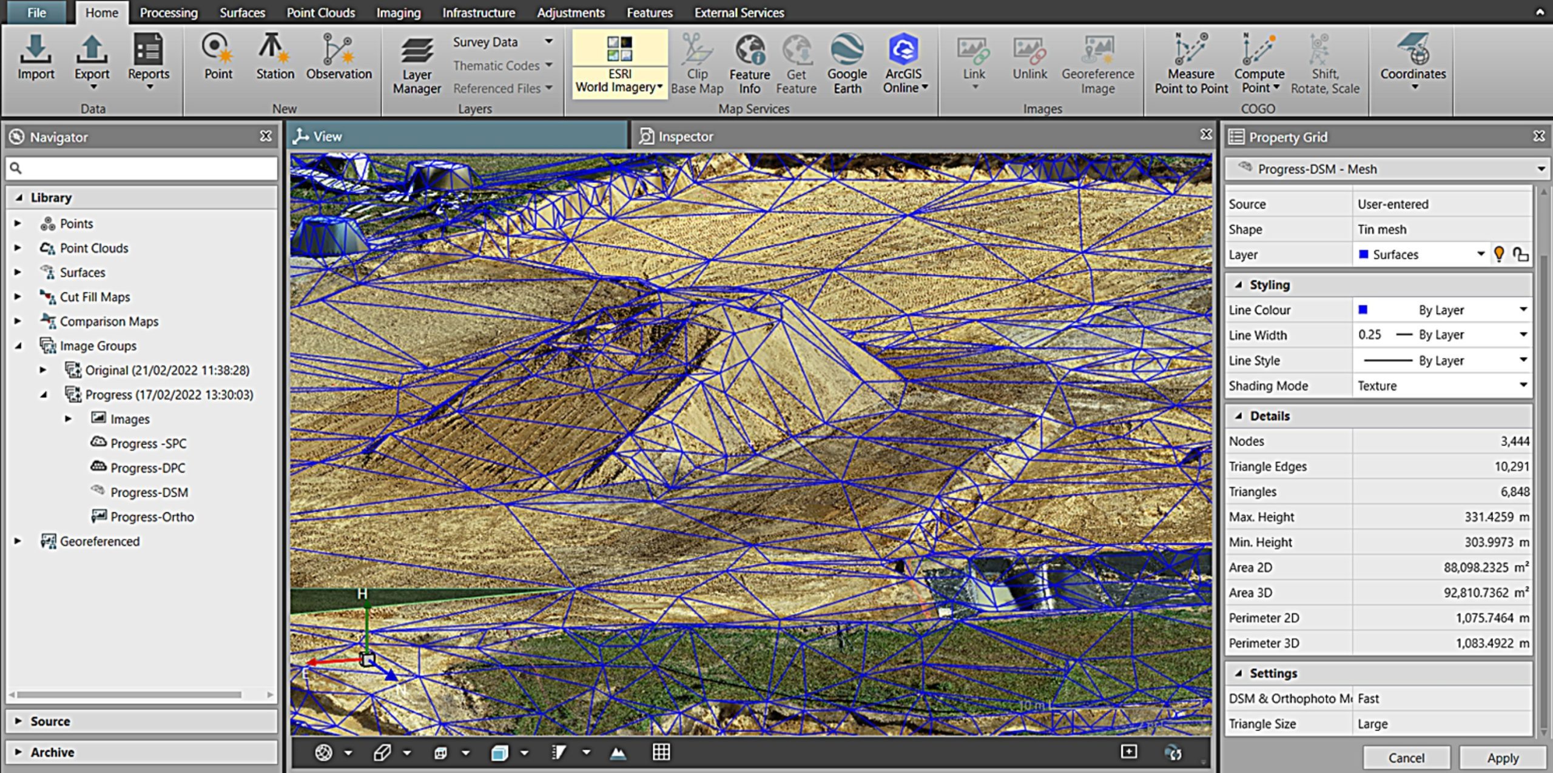Click the blue Line Colour swatch
The image size is (1553, 773).
point(1363,310)
